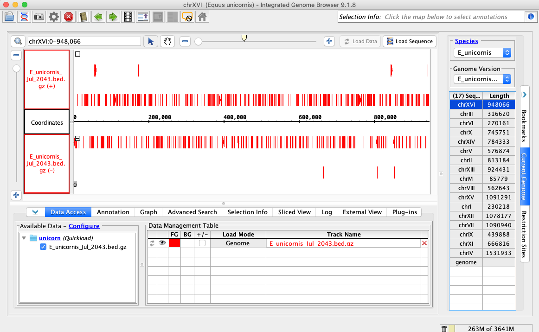Refresh the track in Data Management Table

coord(152,243)
